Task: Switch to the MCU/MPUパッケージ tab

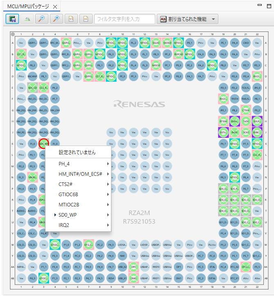Action: point(28,6)
